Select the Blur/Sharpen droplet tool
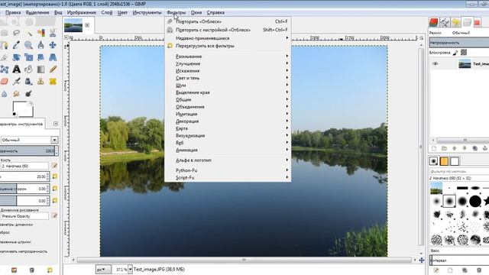 pyautogui.click(x=4, y=93)
